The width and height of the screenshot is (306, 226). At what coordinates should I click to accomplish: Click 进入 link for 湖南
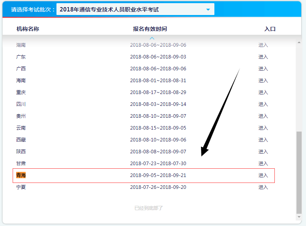coord(263,45)
